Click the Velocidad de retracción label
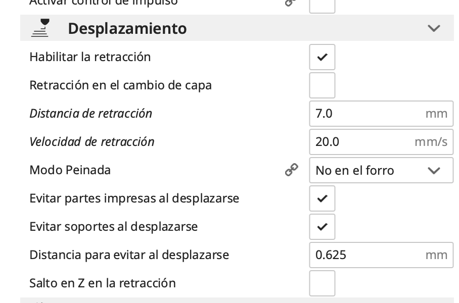This screenshot has height=303, width=459. [x=92, y=142]
